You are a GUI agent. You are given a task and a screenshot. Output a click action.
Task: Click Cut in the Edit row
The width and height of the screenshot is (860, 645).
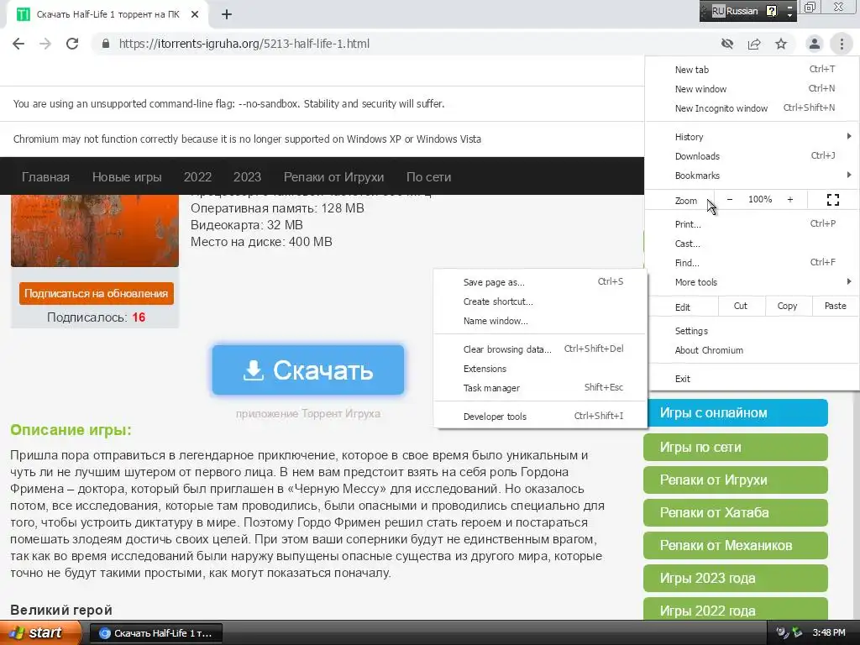click(x=741, y=306)
